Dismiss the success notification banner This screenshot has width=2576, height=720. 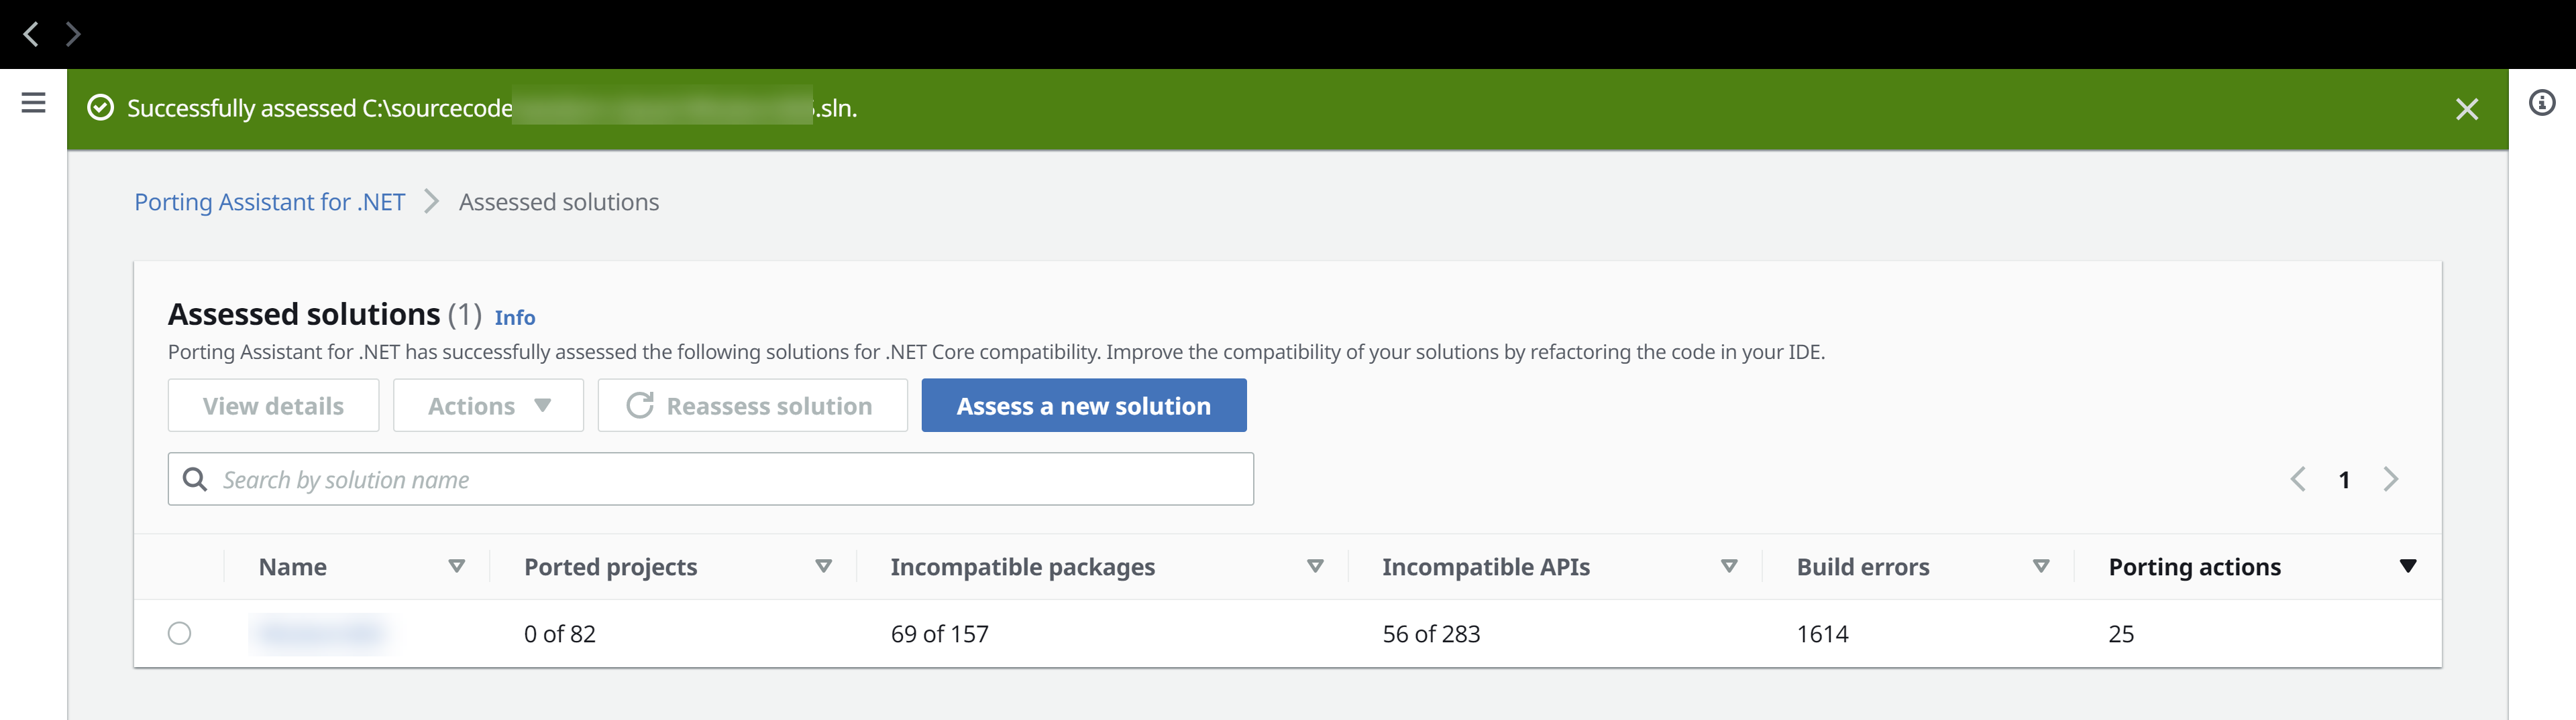pos(2466,109)
